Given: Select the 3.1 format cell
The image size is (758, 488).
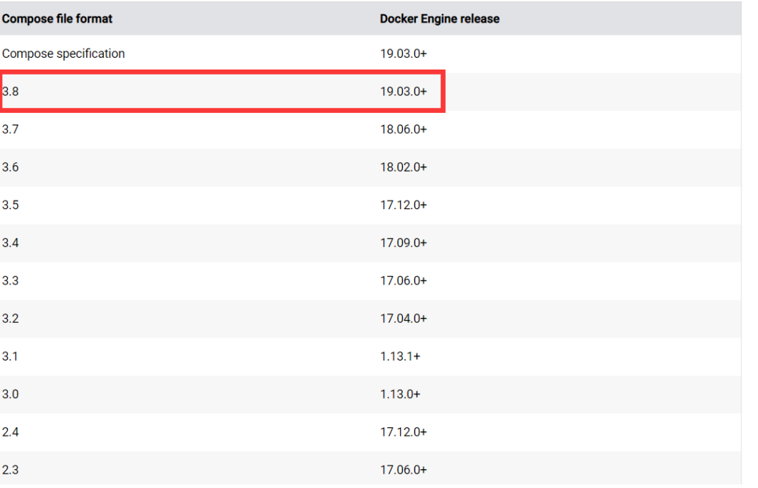Looking at the screenshot, I should [10, 356].
